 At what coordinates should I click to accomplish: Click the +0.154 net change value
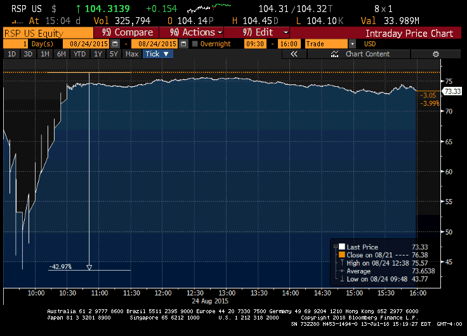[162, 9]
